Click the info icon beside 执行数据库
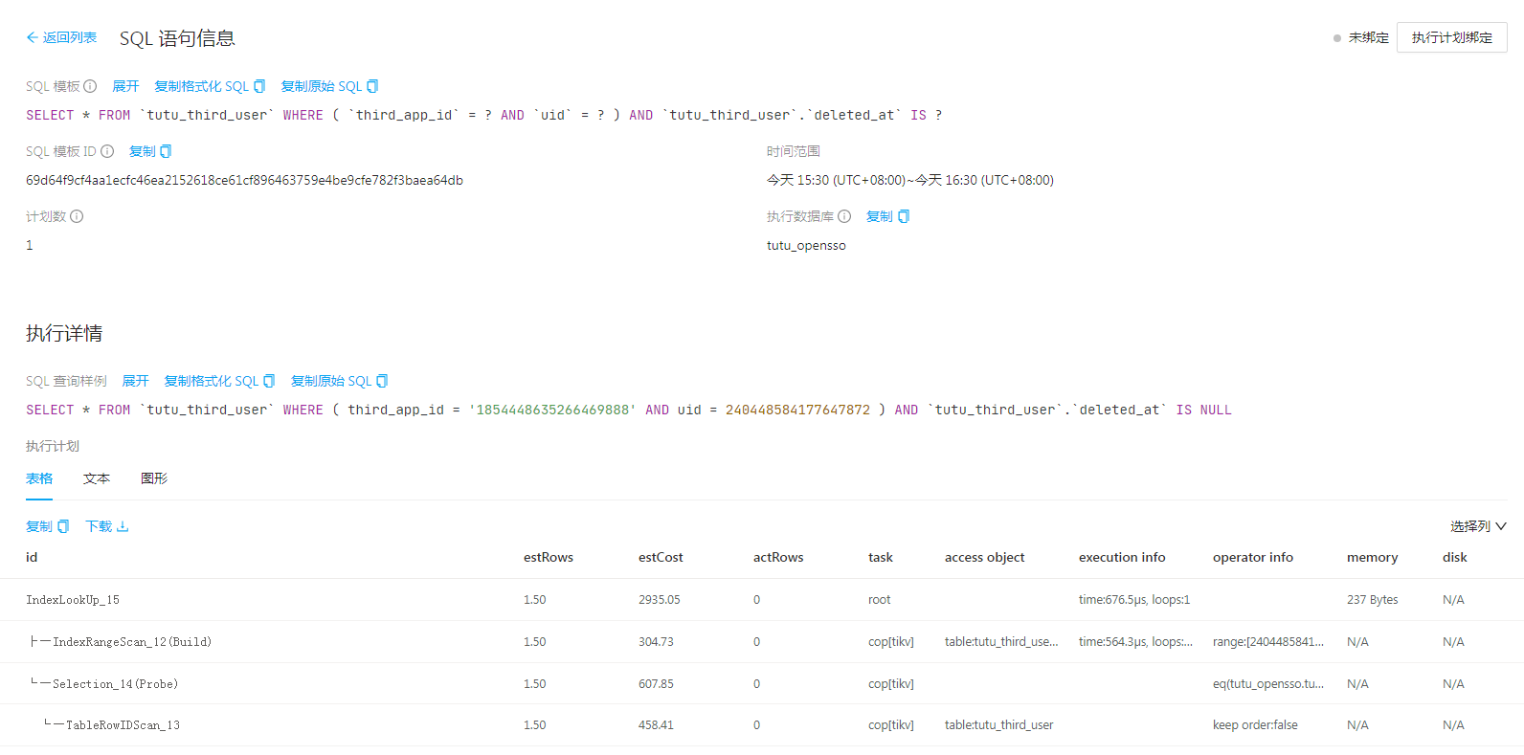 point(844,216)
